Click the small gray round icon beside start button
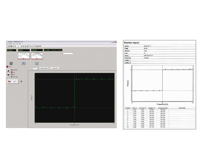 (x=21, y=81)
